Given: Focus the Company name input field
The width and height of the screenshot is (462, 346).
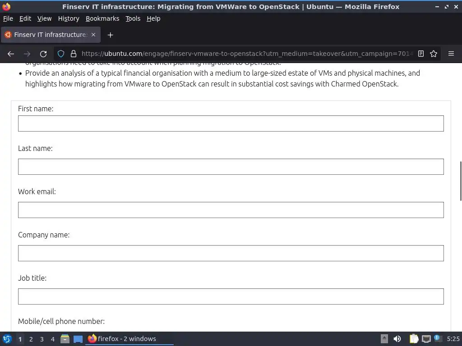Looking at the screenshot, I should pos(231,253).
